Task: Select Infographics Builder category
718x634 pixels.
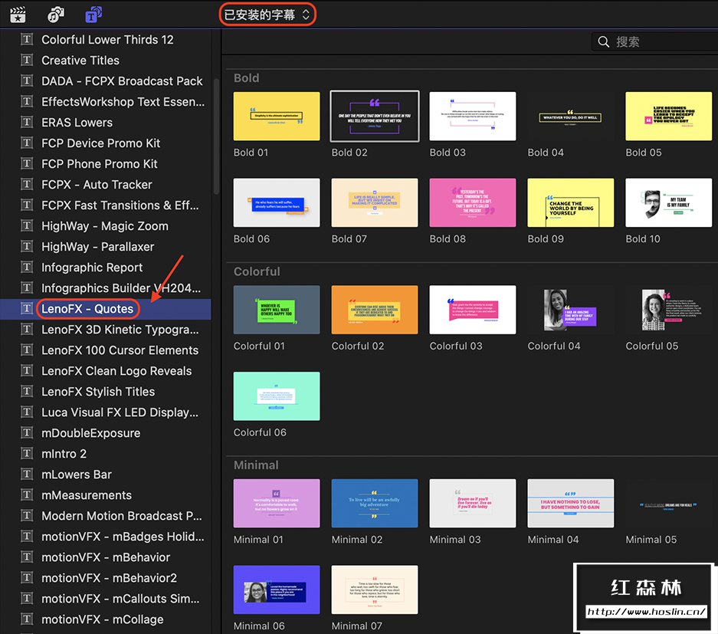Action: tap(105, 288)
